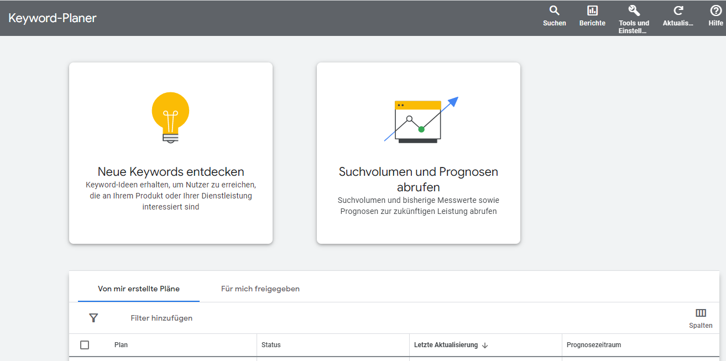Viewport: 726px width, 361px height.
Task: Click the Aktualisieren refresh icon
Action: click(678, 11)
